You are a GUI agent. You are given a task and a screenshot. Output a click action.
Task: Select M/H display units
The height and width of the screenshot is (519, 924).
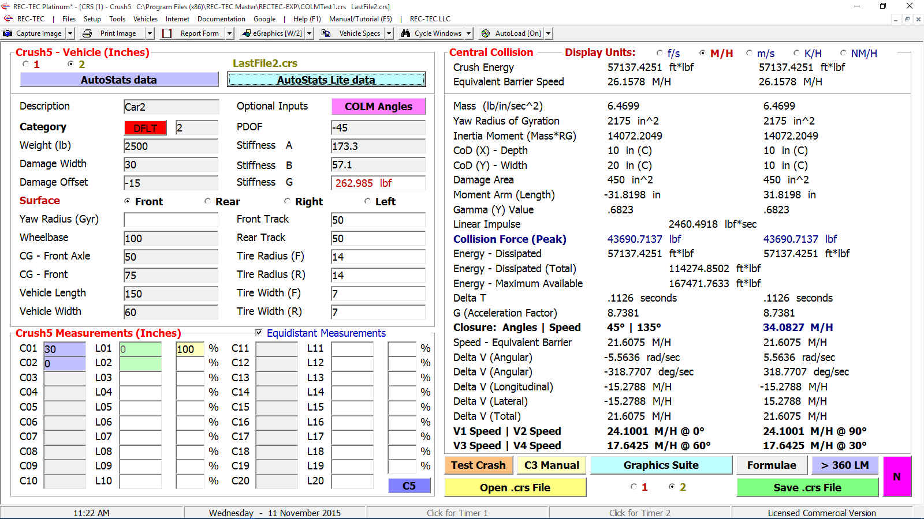702,53
